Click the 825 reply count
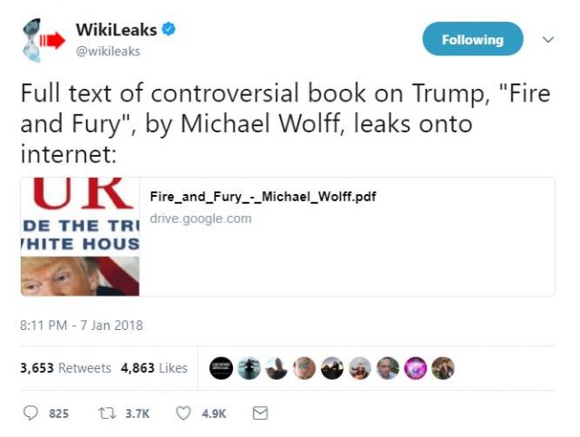Screen dimensions: 580x437 [59, 413]
